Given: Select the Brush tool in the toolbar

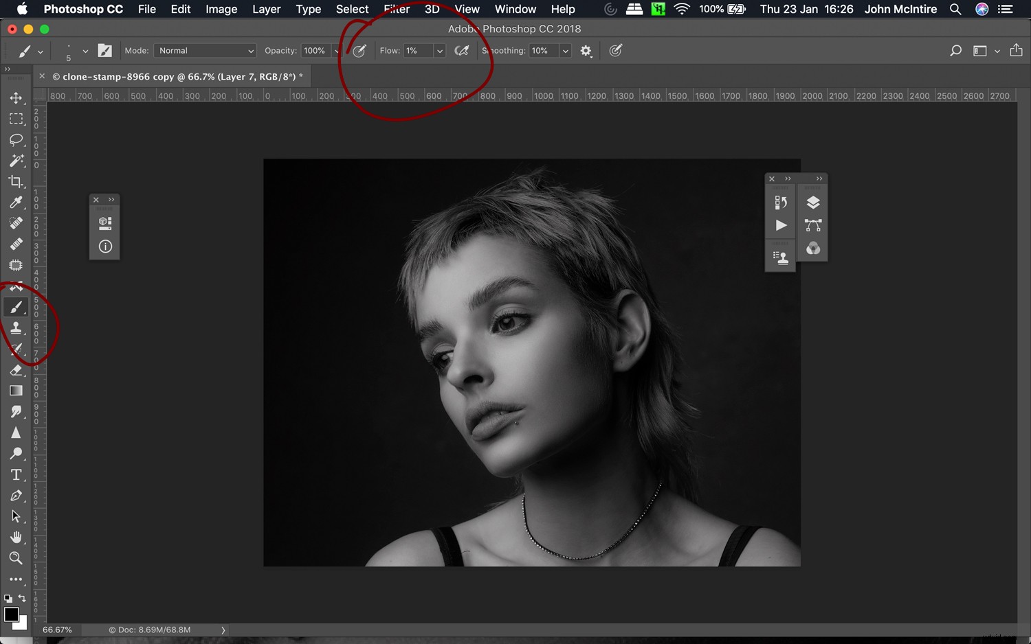Looking at the screenshot, I should [16, 307].
